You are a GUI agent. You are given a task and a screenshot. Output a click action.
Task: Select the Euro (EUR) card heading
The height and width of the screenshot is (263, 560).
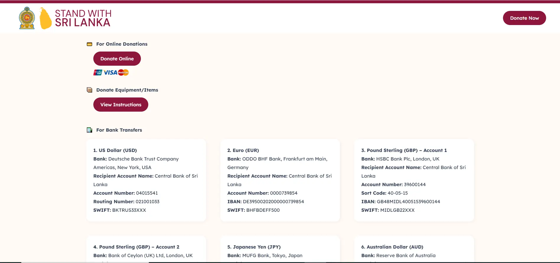pyautogui.click(x=243, y=150)
